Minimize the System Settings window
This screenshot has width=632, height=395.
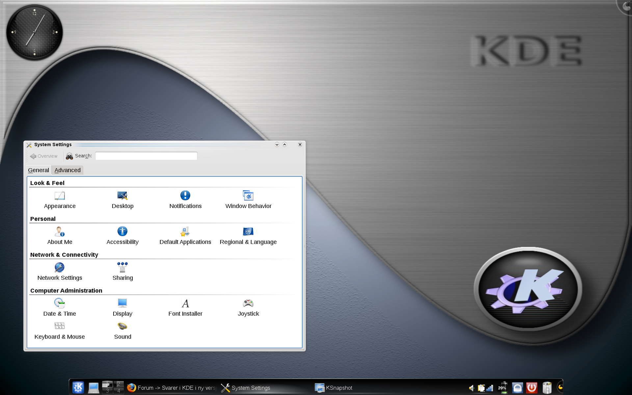pyautogui.click(x=277, y=145)
